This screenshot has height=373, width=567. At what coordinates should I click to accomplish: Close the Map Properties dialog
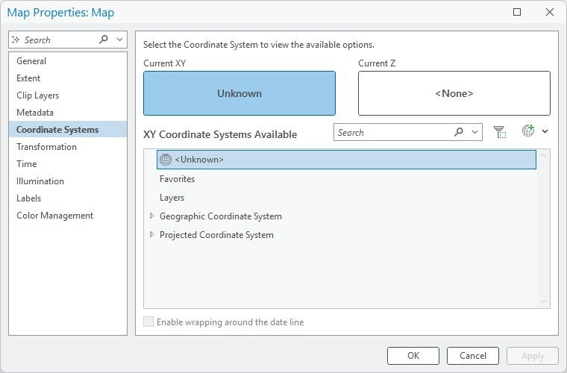click(x=550, y=12)
